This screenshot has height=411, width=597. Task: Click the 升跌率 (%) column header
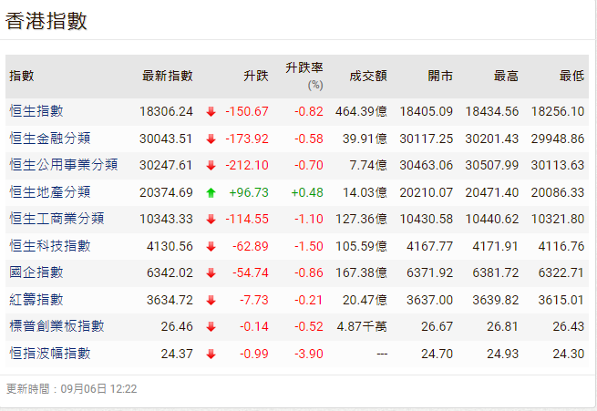pyautogui.click(x=304, y=76)
